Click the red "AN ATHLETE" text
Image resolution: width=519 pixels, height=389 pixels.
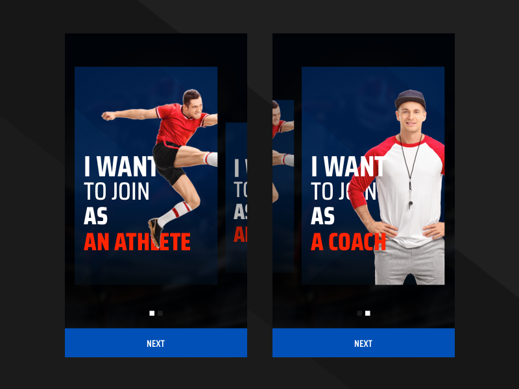click(x=137, y=242)
